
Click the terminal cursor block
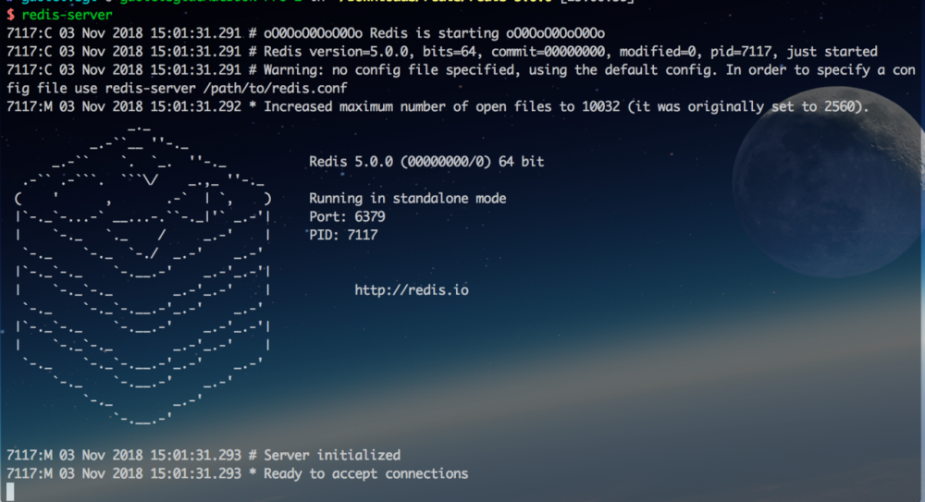tap(10, 492)
